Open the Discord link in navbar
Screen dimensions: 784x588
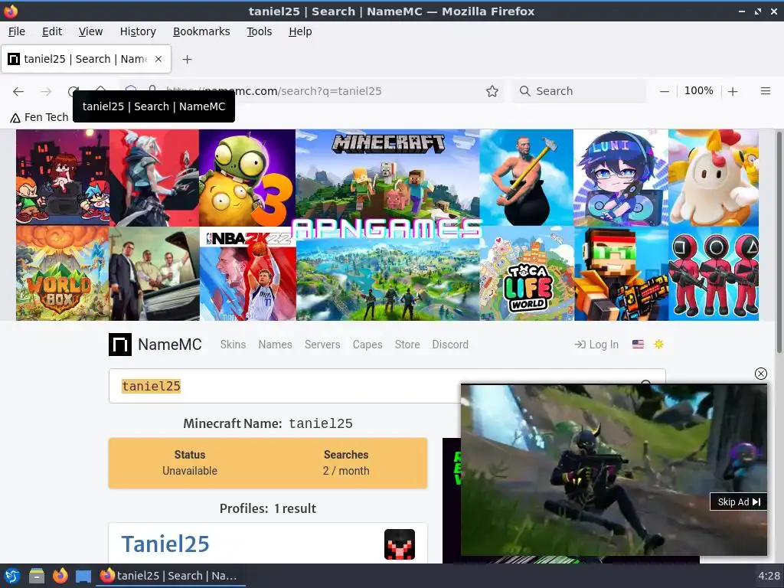pos(450,345)
